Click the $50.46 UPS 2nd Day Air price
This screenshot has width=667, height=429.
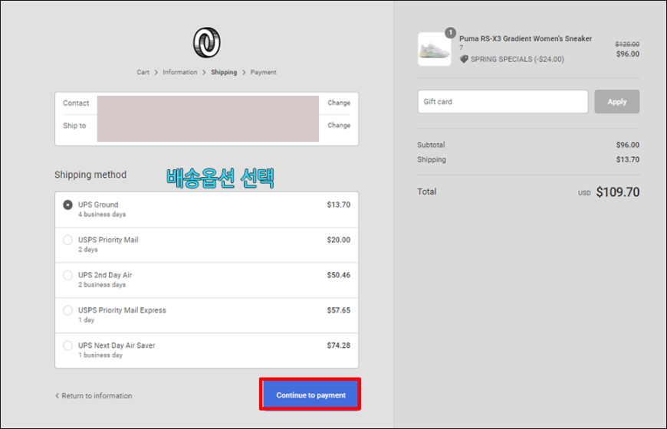tap(339, 276)
